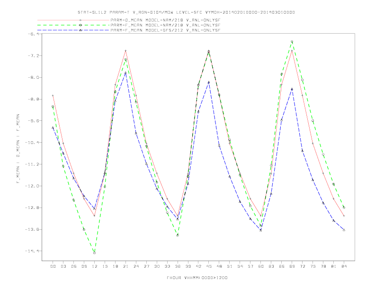Click x-axis tick label 78
The height and width of the screenshot is (290, 375).
[323, 266]
